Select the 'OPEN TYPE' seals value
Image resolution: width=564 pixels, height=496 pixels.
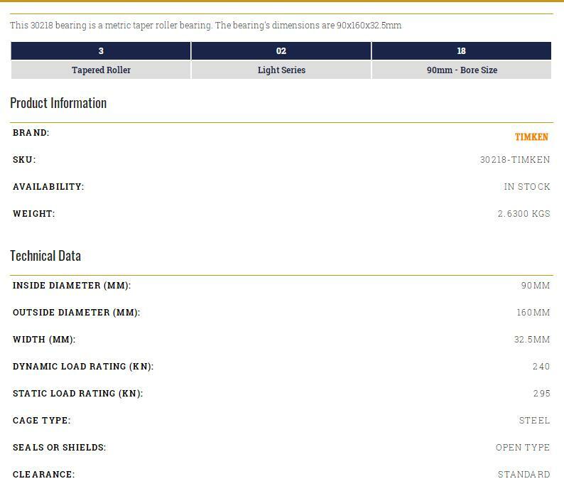click(523, 448)
